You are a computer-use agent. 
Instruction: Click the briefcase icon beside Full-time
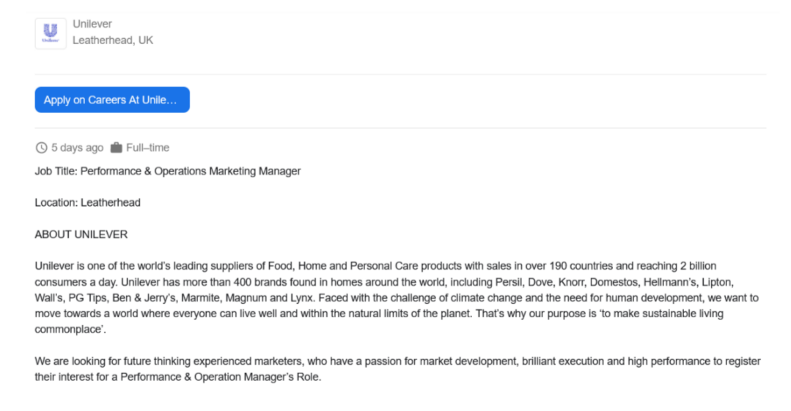coord(117,147)
